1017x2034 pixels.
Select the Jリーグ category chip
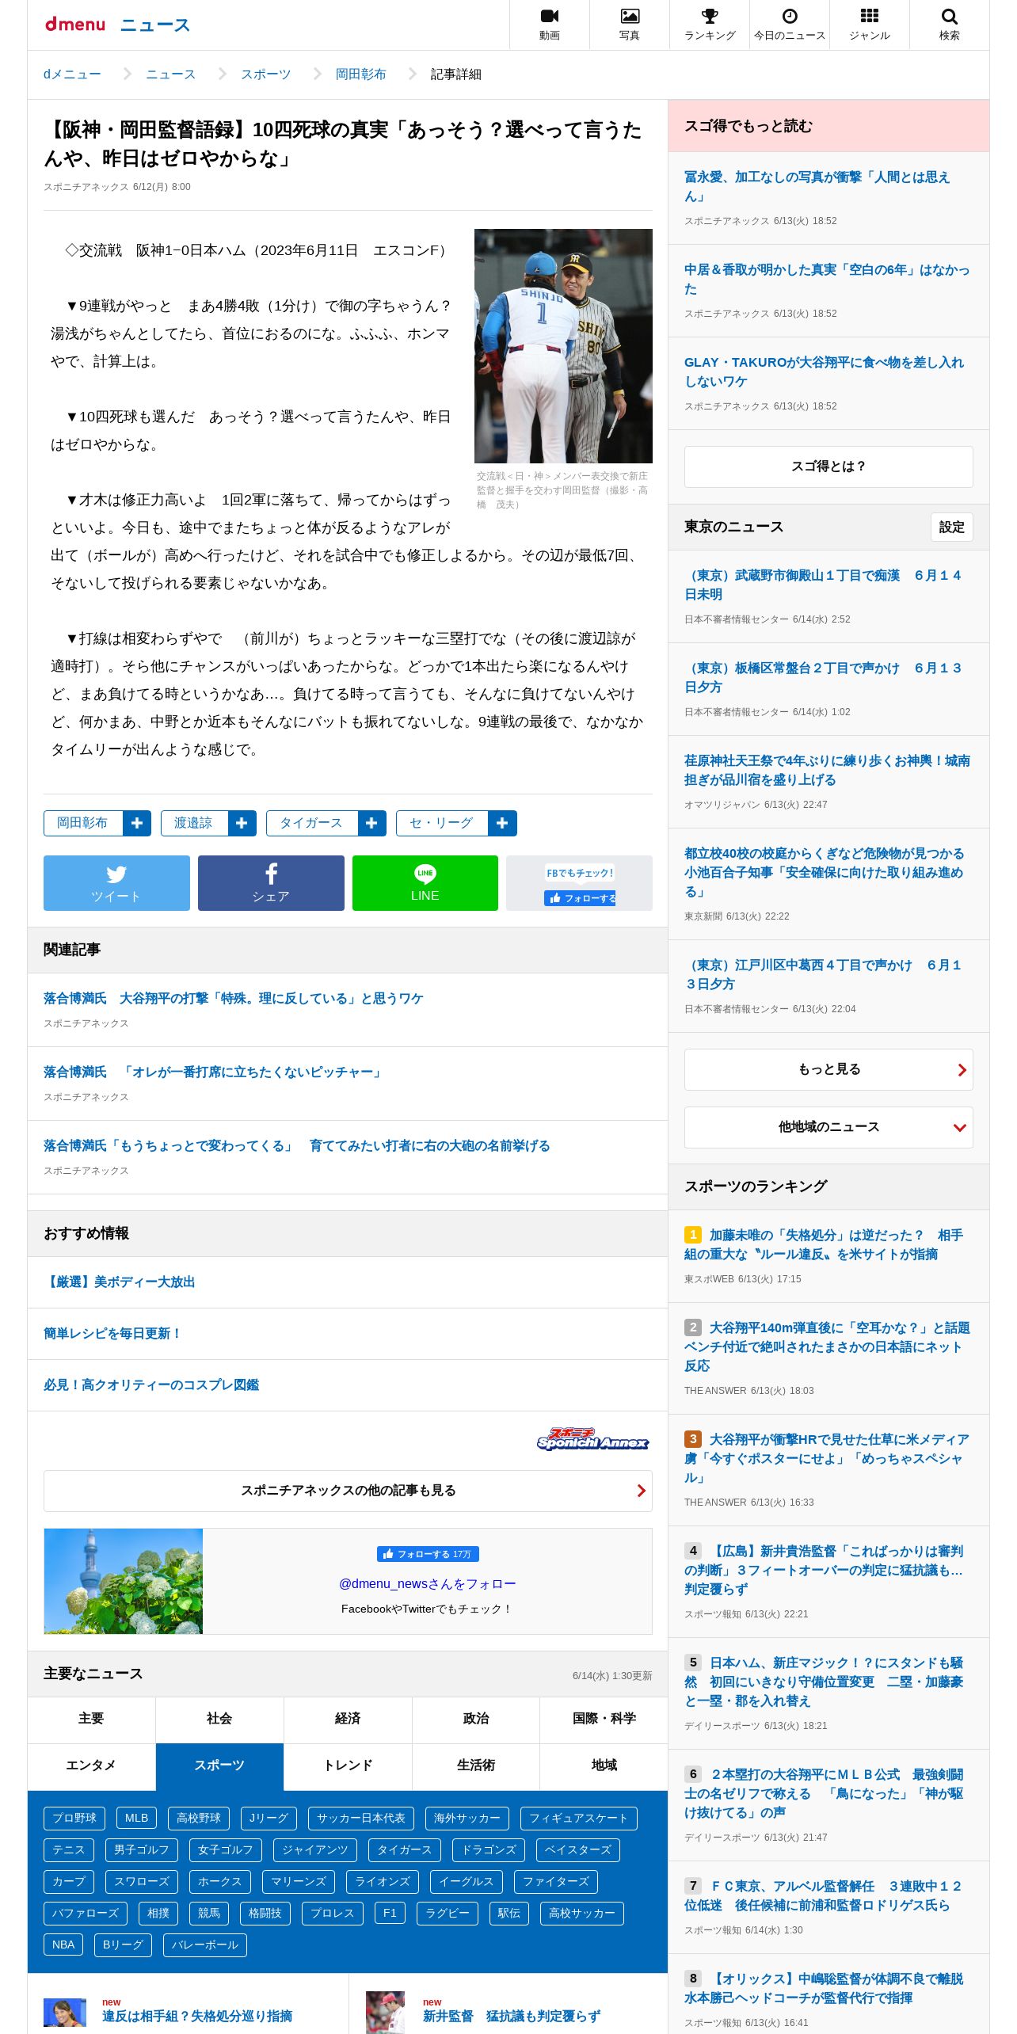coord(269,1818)
